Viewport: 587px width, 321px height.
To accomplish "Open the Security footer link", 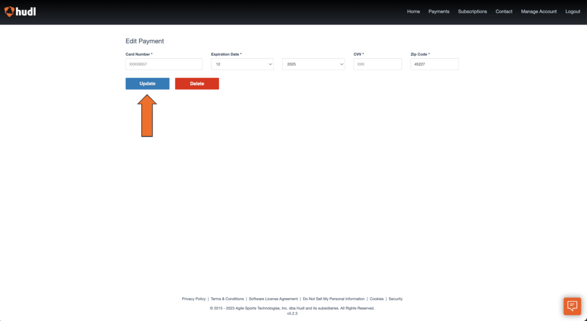I will [x=396, y=298].
